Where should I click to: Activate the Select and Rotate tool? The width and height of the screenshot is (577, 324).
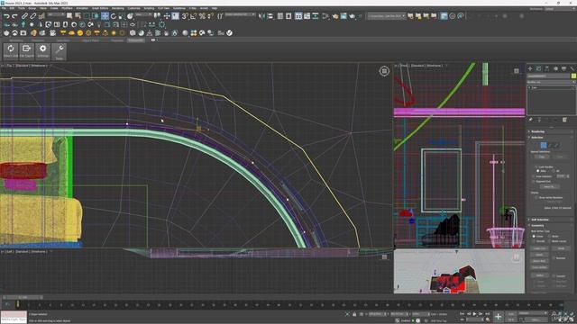(x=114, y=16)
